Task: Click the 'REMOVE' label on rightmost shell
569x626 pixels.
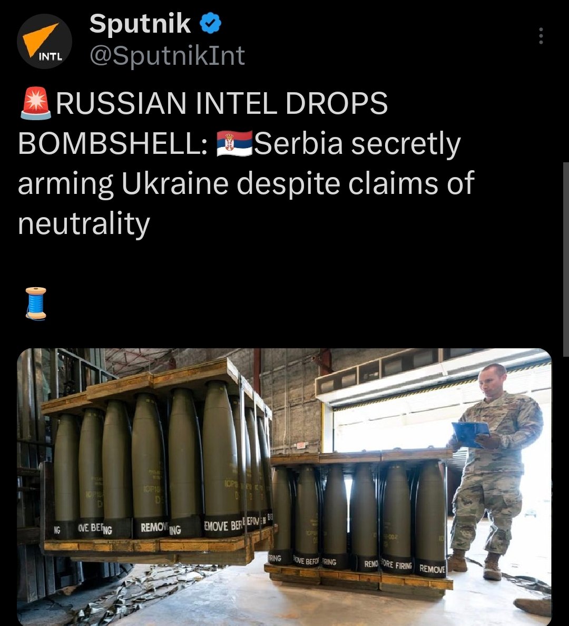Action: point(432,569)
